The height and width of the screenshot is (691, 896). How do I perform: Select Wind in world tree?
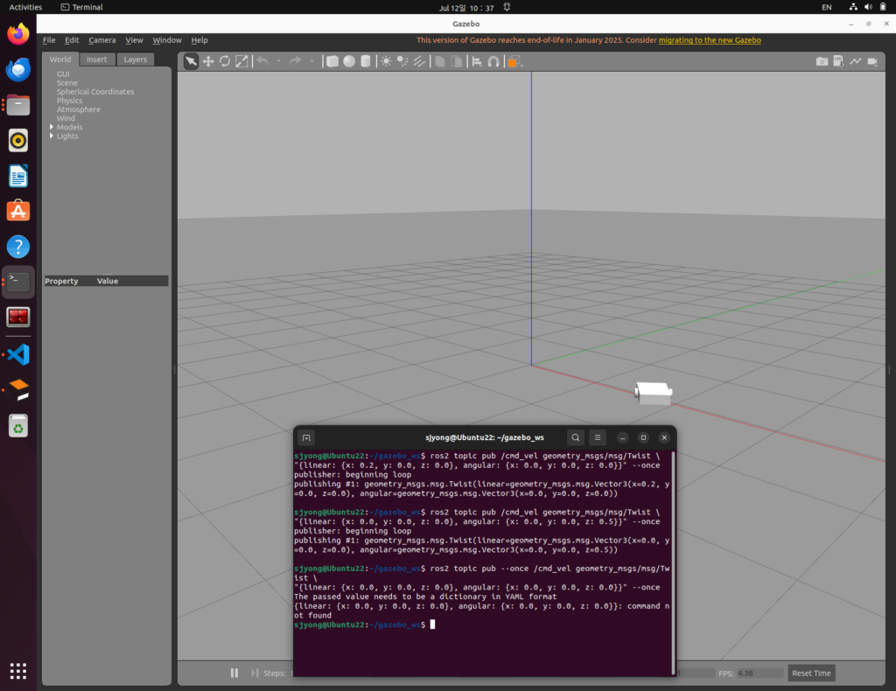coord(66,118)
